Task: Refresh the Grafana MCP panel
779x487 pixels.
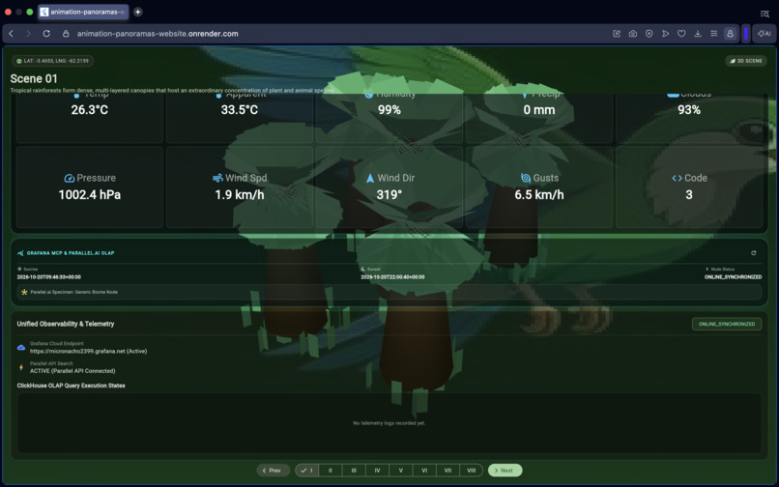Action: point(754,253)
